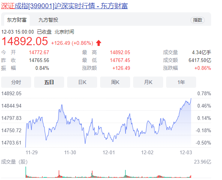Switch to the 九方智投 tab
The image size is (222, 180).
tap(48, 20)
